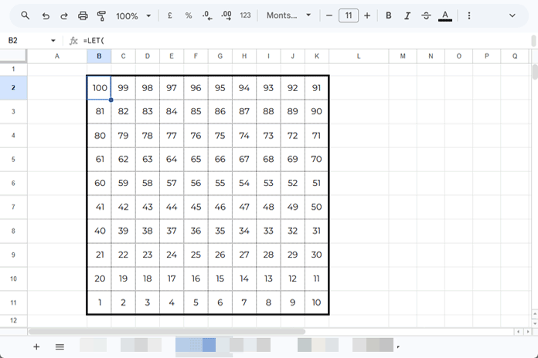The image size is (538, 358).
Task: Open the all sheets list
Action: (x=60, y=347)
